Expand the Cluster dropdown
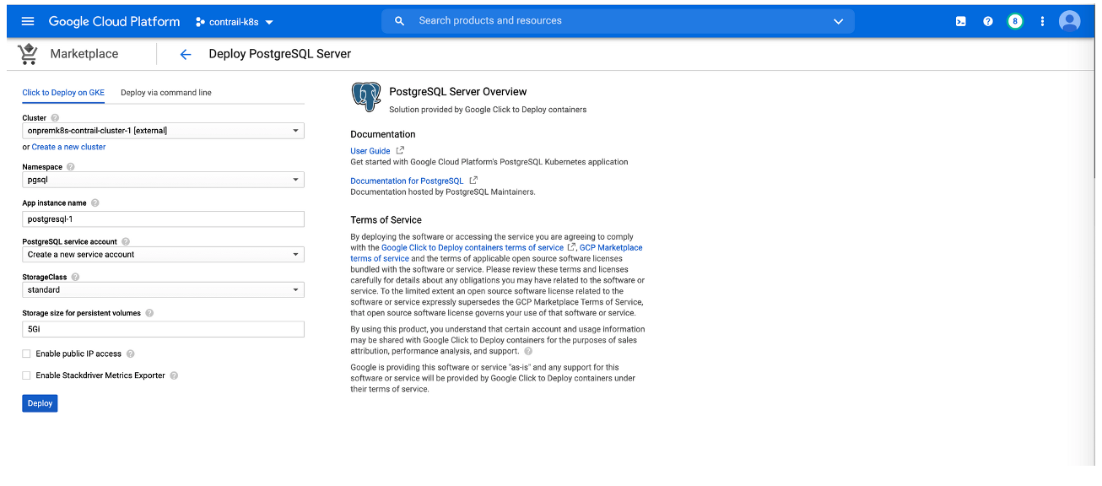Viewport: 1102px width, 486px height. (x=163, y=131)
